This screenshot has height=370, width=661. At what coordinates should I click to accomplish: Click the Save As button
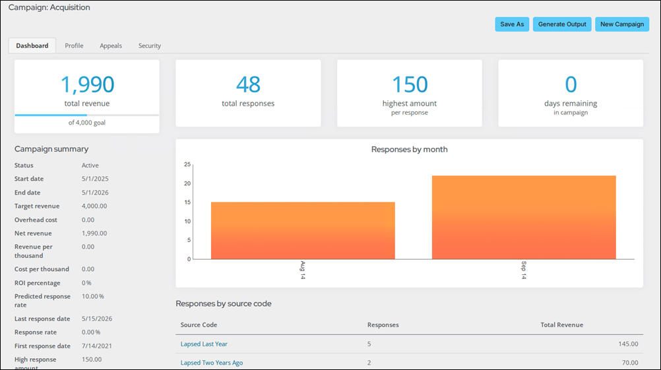(x=512, y=24)
